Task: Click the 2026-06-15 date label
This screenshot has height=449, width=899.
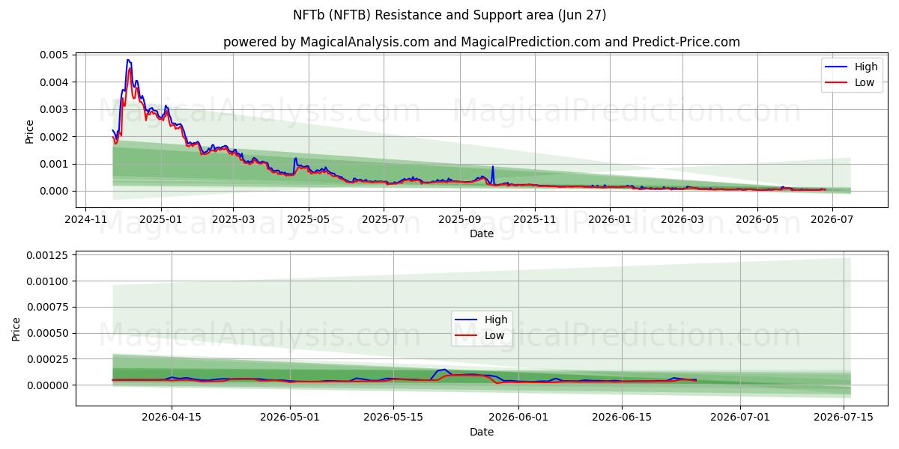Action: [622, 418]
